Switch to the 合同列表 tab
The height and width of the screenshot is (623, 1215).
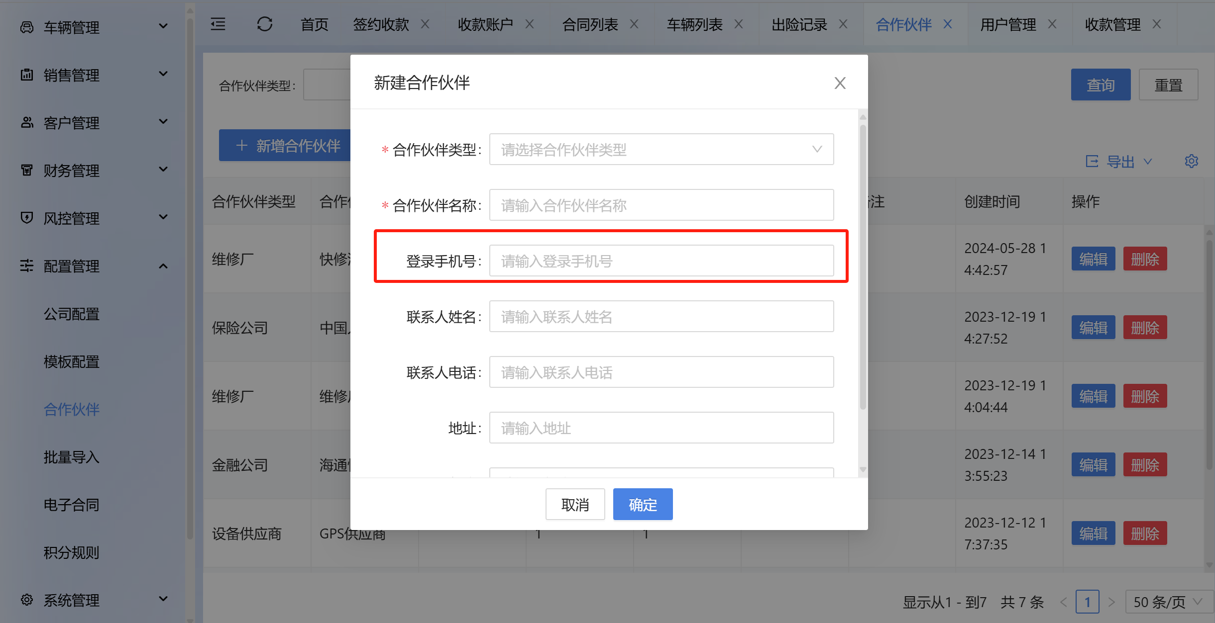click(x=590, y=24)
